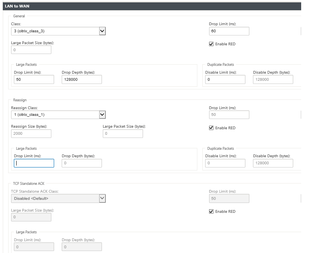The image size is (315, 253).
Task: Toggle Enable RED in TCP Standalone ACK section
Action: [211, 211]
